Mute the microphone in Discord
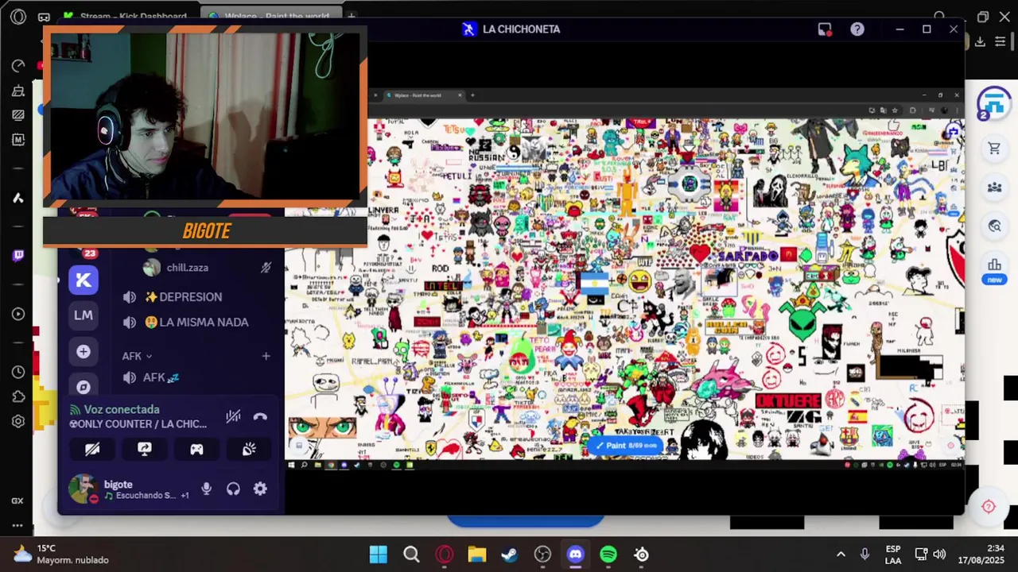 point(206,489)
